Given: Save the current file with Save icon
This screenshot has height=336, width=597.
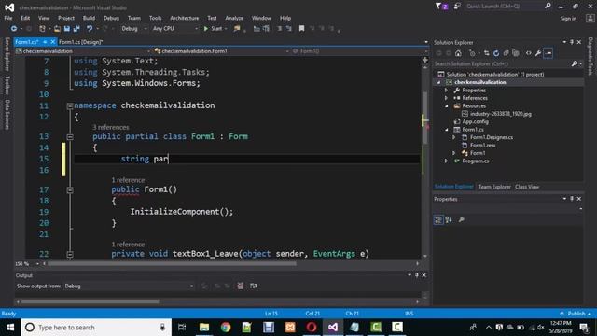Looking at the screenshot, I should coord(67,29).
